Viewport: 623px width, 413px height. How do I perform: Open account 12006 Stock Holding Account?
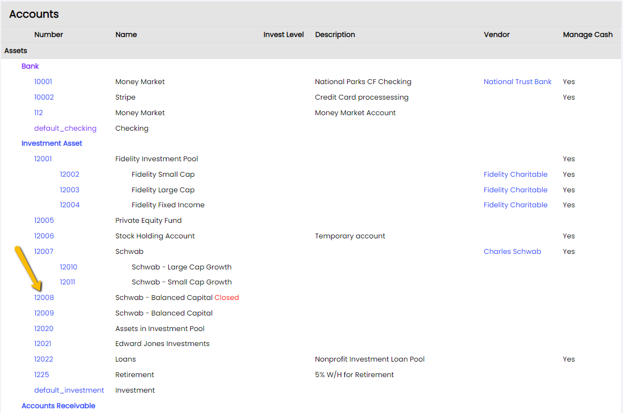click(x=44, y=236)
